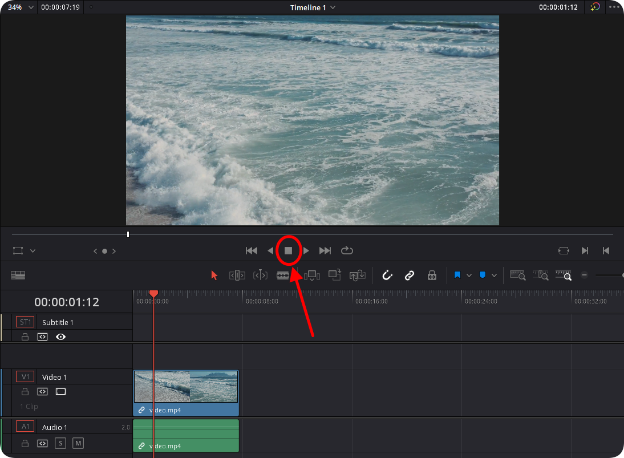Click the Insert Clip icon

[x=312, y=275]
